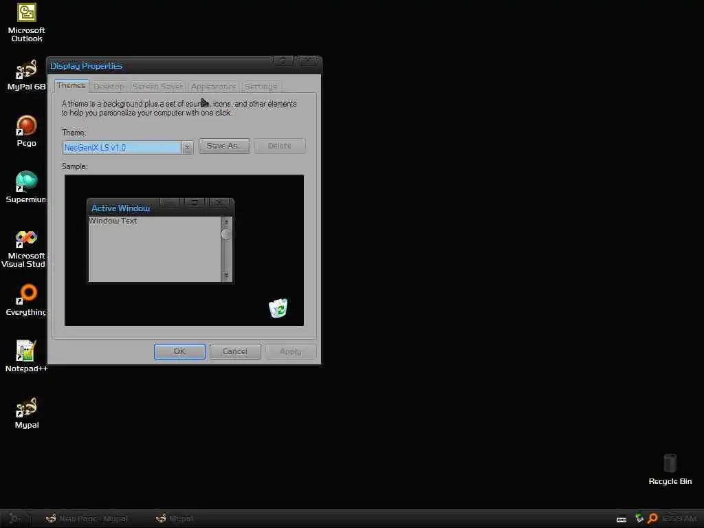Image resolution: width=704 pixels, height=528 pixels.
Task: Click the Active Window sample title
Action: click(121, 208)
